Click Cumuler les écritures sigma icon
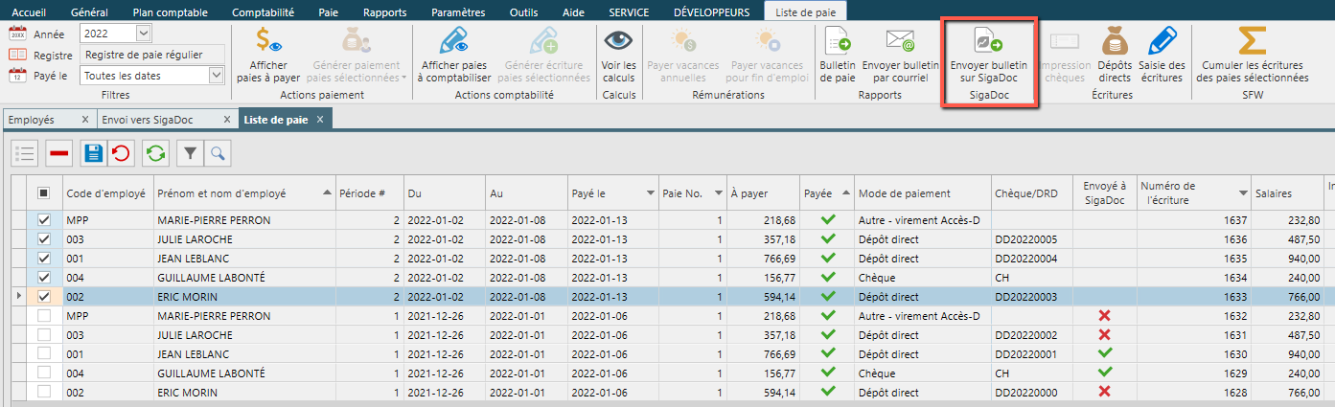Image resolution: width=1335 pixels, height=407 pixels. point(1252,41)
